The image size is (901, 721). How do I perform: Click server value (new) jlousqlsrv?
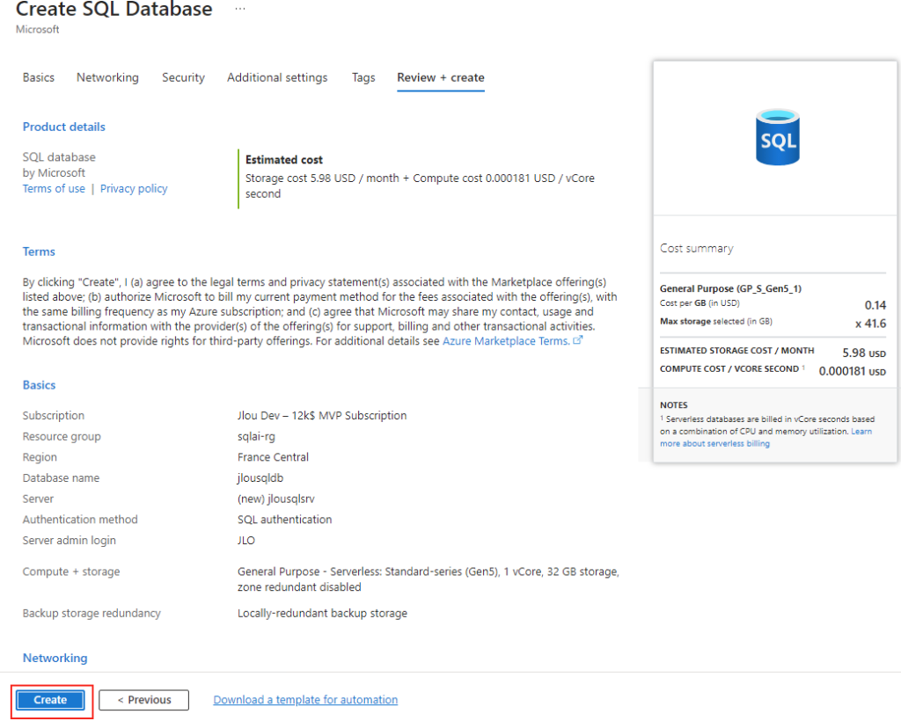click(275, 499)
